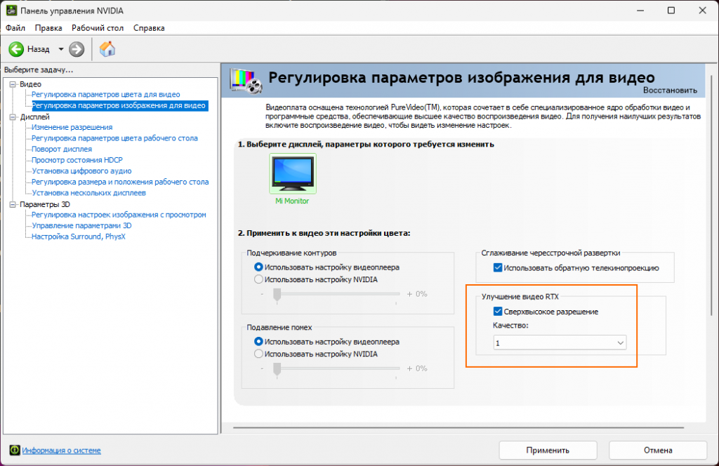Open the Справка menu
The height and width of the screenshot is (466, 719).
(x=149, y=28)
